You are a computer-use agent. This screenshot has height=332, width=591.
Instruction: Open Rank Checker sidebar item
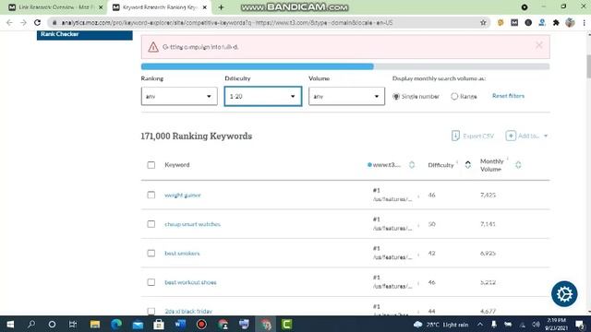coord(84,34)
